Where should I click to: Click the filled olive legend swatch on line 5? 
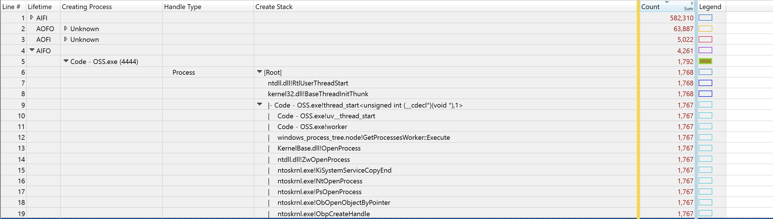coord(705,61)
